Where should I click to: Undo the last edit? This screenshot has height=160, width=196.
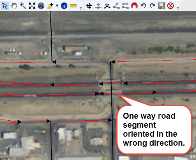(143, 6)
